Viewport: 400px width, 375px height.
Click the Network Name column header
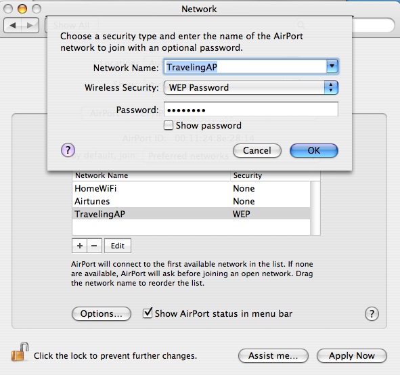(x=152, y=175)
